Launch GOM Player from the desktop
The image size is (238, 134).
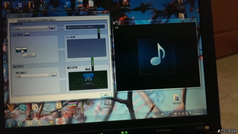[125, 4]
